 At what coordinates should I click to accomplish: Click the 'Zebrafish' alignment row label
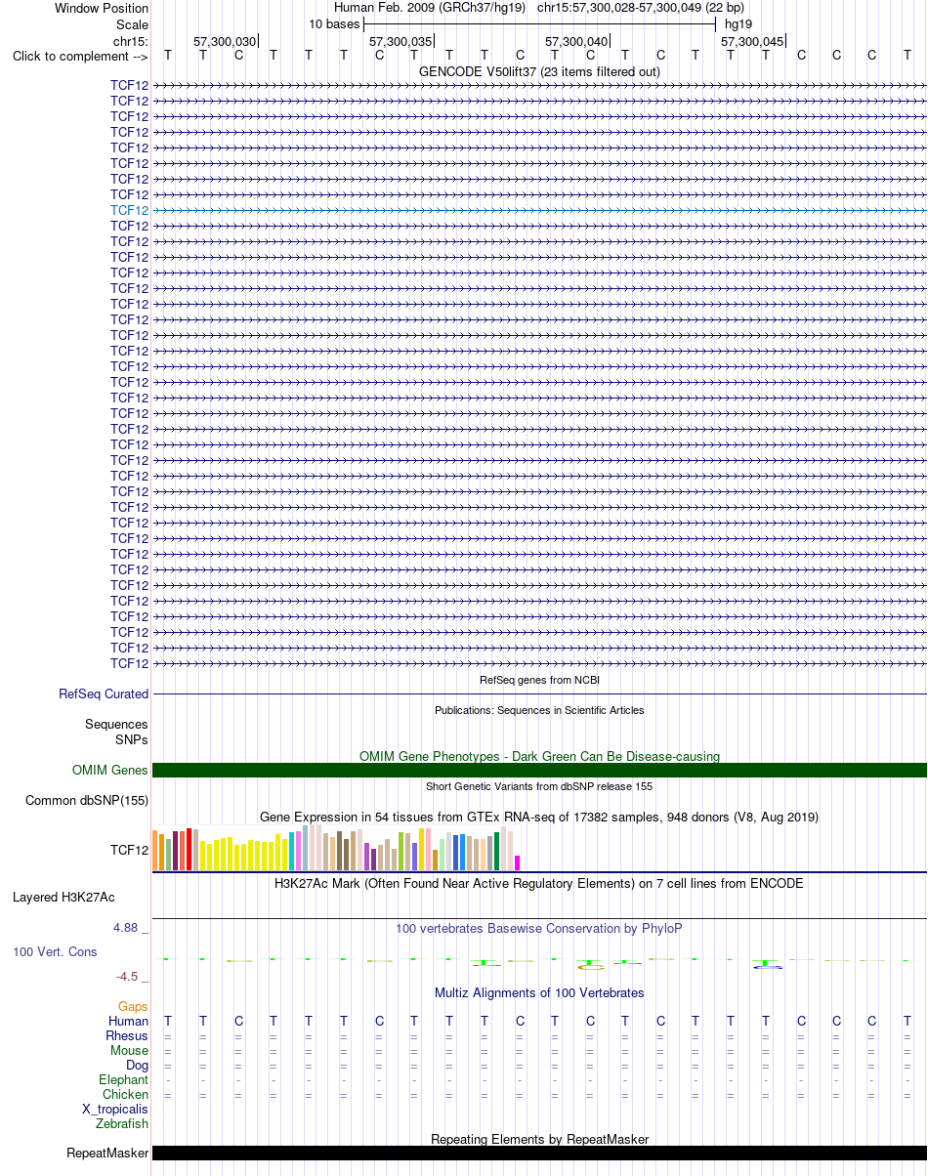pos(122,1124)
